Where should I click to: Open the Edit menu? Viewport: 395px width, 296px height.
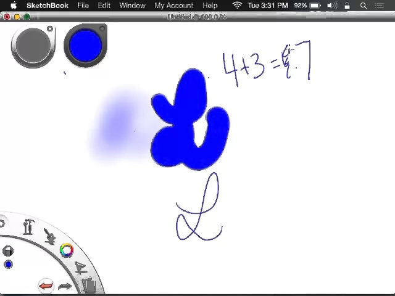[104, 6]
